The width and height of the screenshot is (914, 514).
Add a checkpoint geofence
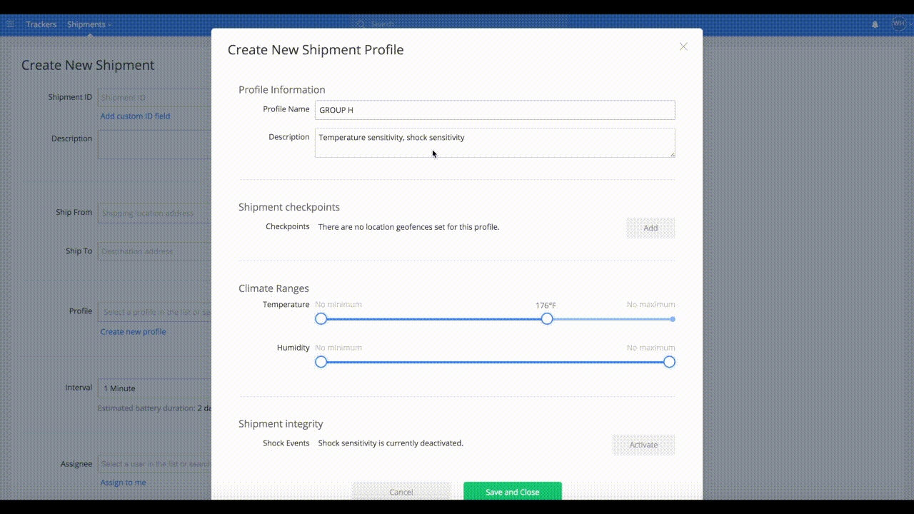click(x=651, y=228)
